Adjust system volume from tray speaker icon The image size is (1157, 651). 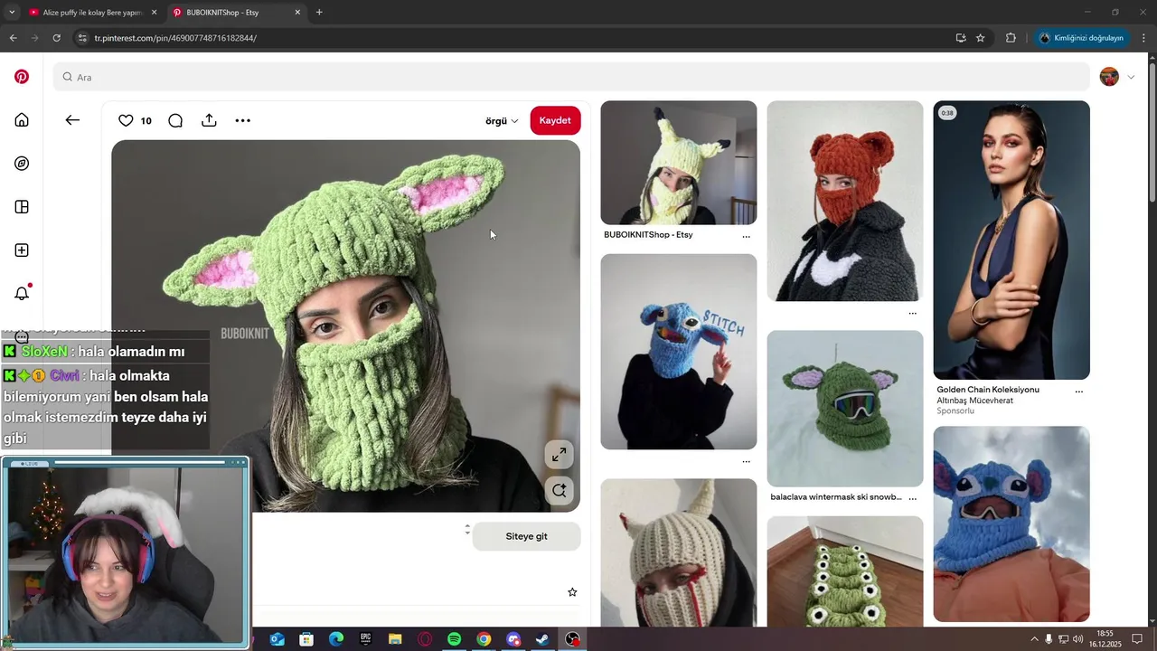pos(1078,639)
